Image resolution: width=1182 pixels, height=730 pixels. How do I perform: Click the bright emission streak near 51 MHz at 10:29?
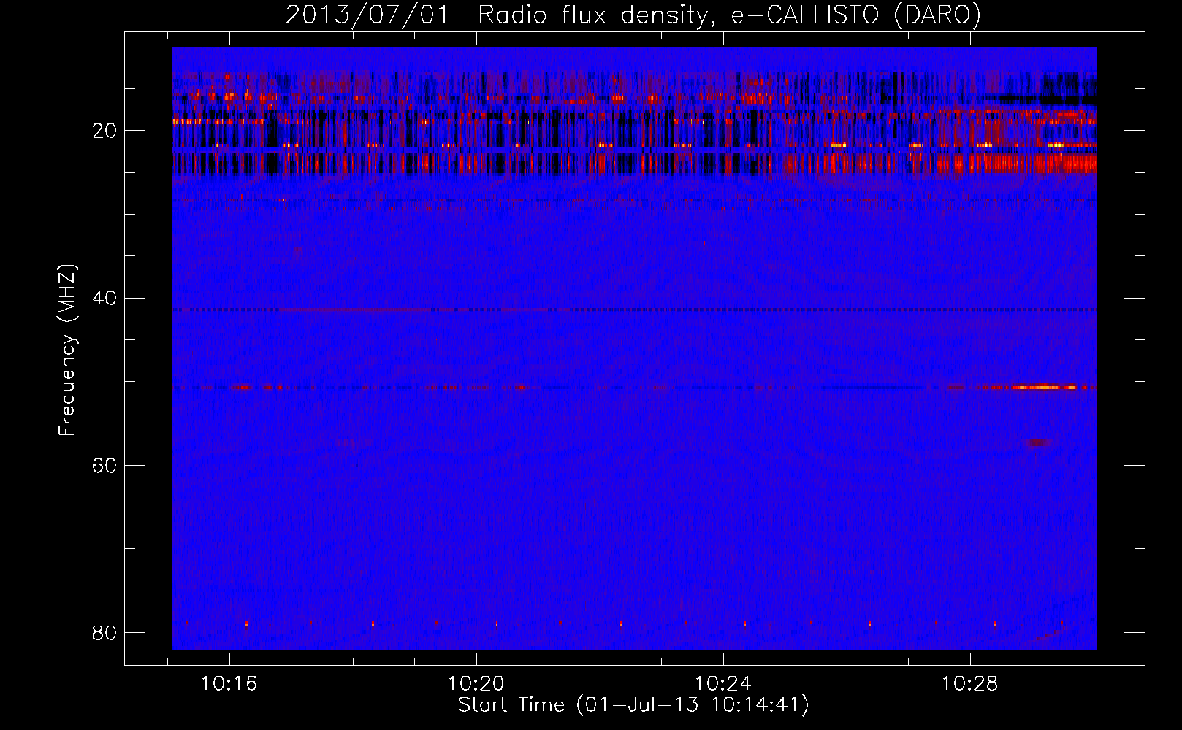coord(1045,387)
